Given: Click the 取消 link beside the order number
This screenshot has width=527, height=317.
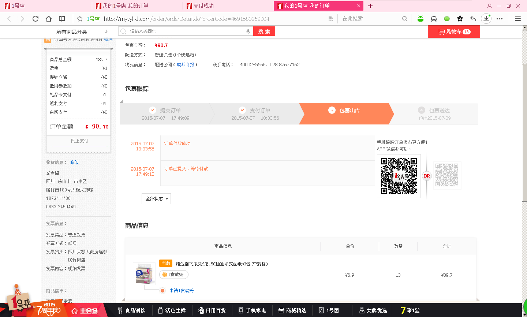Looking at the screenshot, I should pos(108,40).
